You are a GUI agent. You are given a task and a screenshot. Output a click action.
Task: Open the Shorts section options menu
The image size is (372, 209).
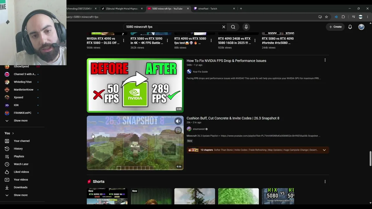click(325, 181)
